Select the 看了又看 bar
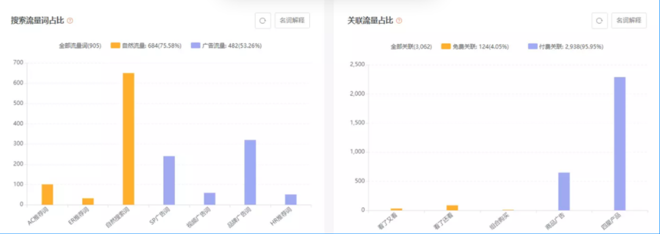This screenshot has height=234, width=660. coord(397,209)
